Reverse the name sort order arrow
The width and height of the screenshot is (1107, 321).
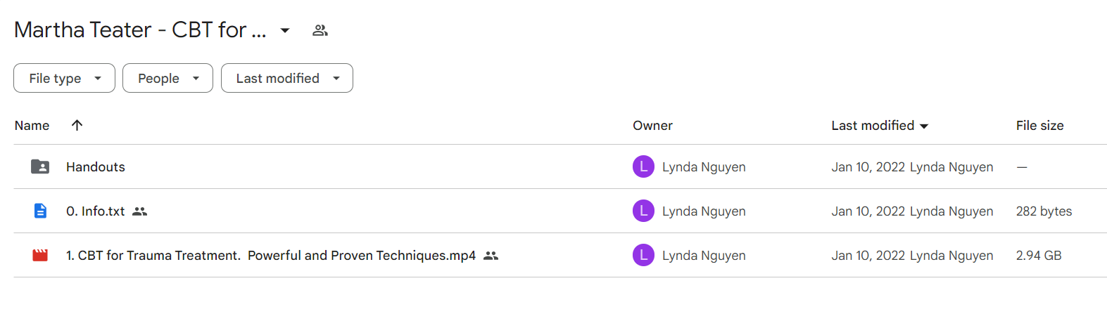point(77,125)
